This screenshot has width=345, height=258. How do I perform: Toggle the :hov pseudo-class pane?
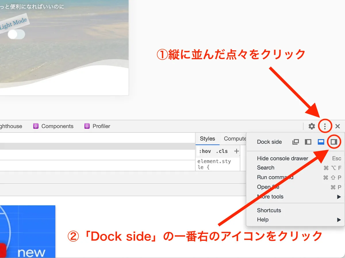click(x=205, y=151)
